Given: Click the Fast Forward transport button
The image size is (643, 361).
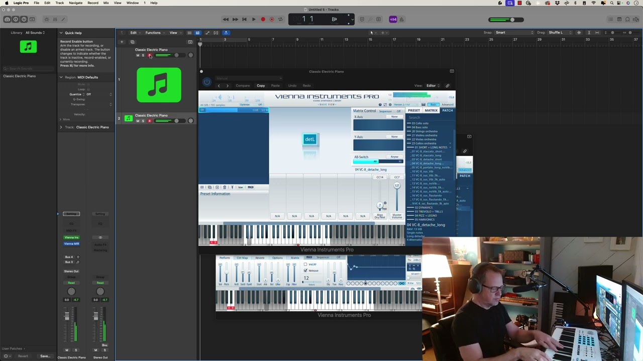Looking at the screenshot, I should (x=235, y=20).
